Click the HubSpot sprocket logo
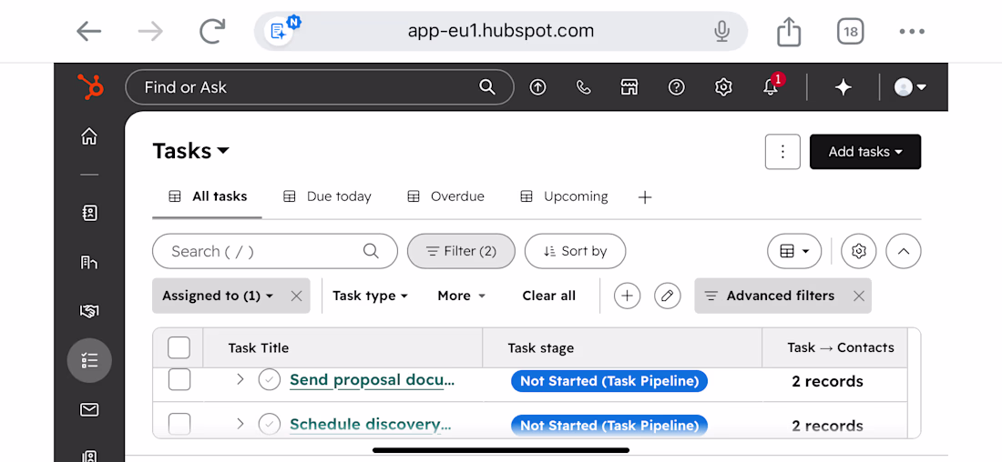 point(89,86)
